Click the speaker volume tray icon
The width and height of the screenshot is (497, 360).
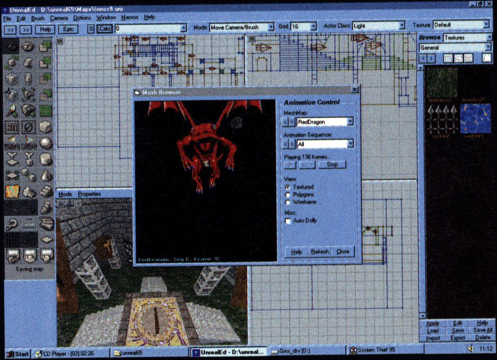coord(471,348)
